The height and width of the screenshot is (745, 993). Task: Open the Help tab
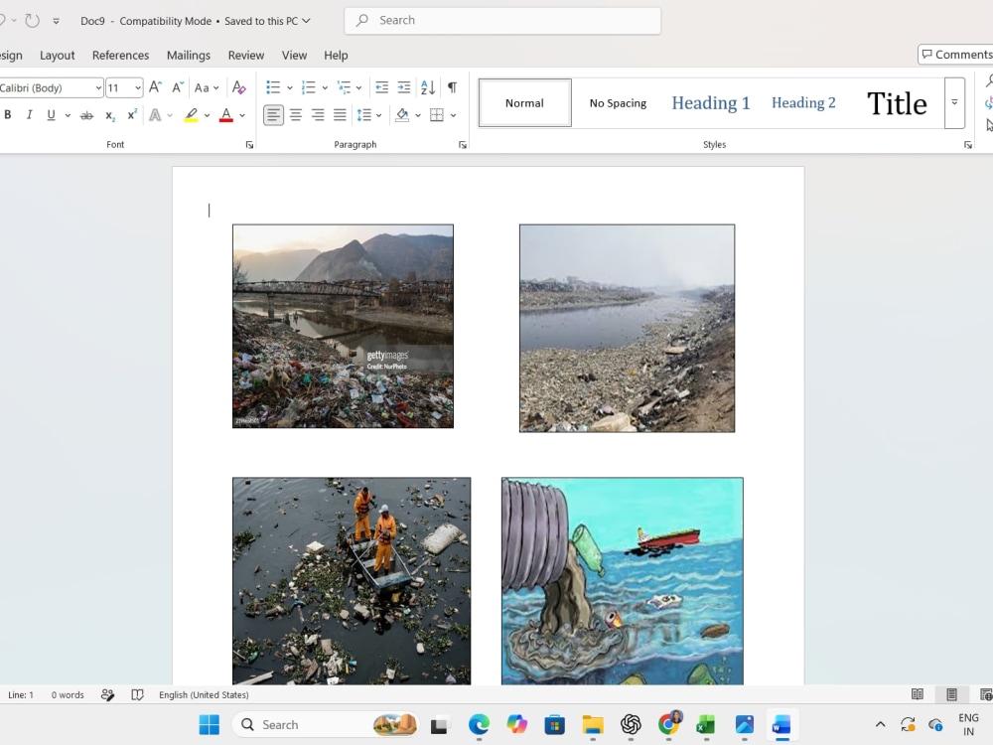tap(336, 55)
